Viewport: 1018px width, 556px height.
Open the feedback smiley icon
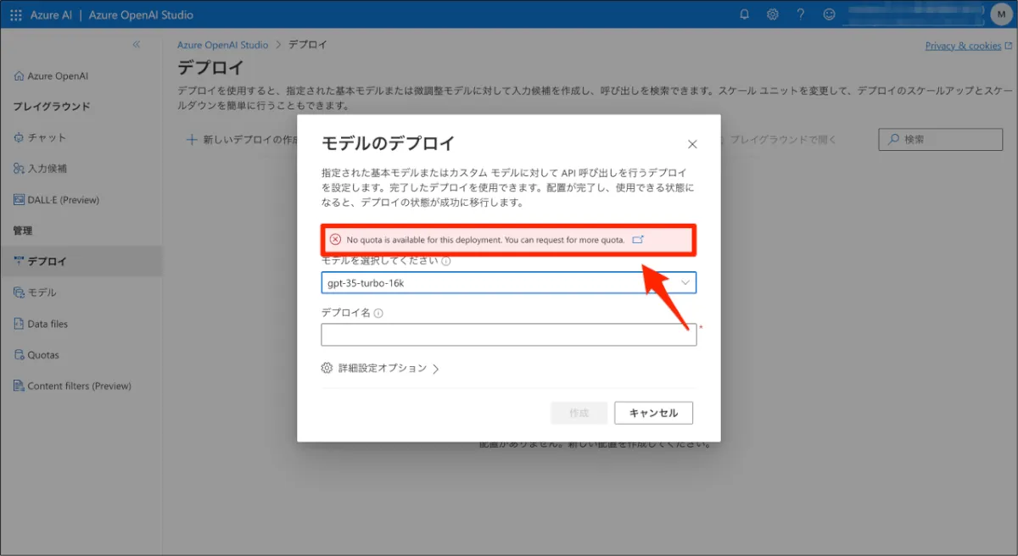click(829, 14)
